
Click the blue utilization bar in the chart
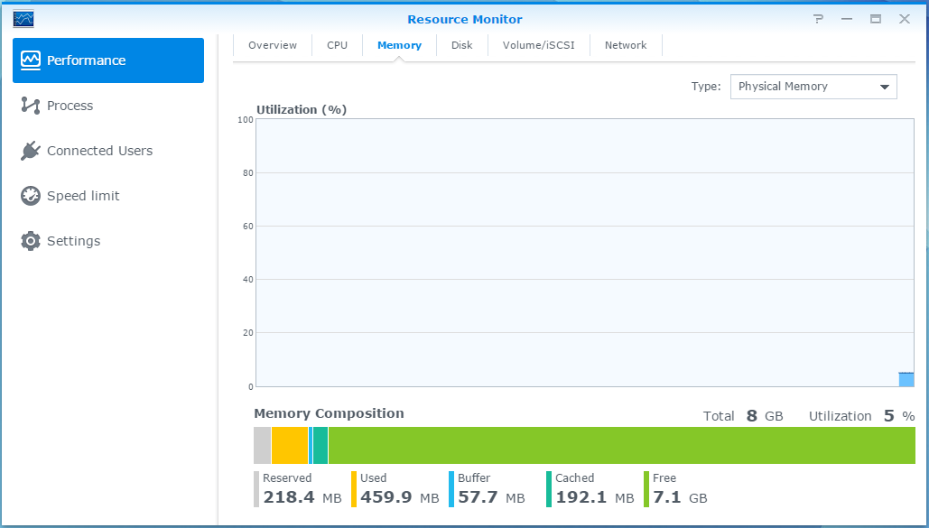tap(906, 379)
